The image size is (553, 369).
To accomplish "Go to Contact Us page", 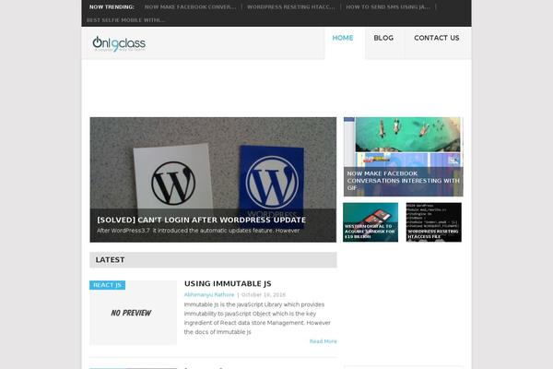I will pos(437,38).
